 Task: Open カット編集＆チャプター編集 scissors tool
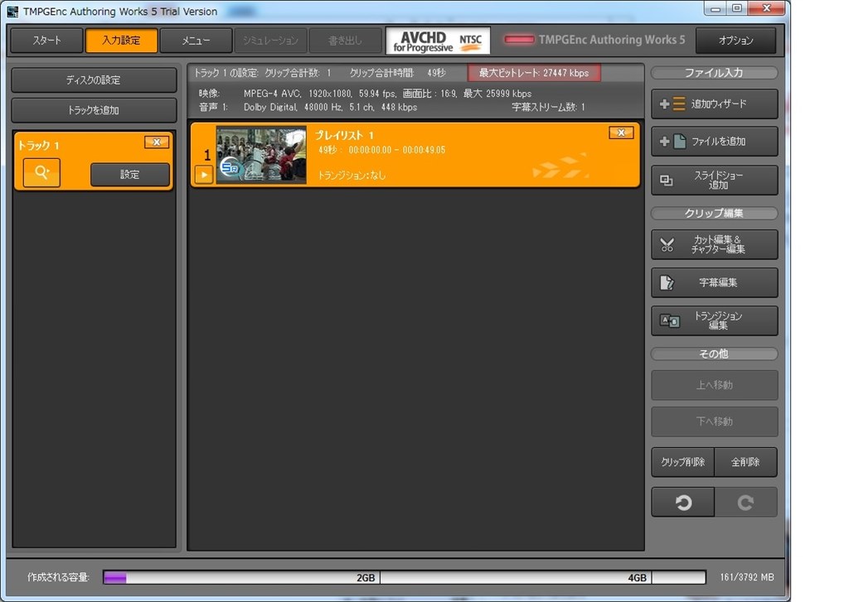714,244
